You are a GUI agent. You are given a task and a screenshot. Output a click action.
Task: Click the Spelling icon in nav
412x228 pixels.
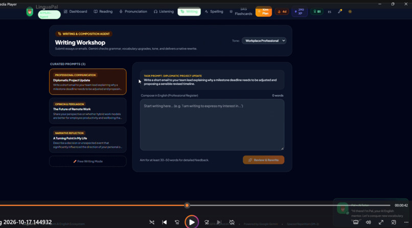[x=207, y=12]
